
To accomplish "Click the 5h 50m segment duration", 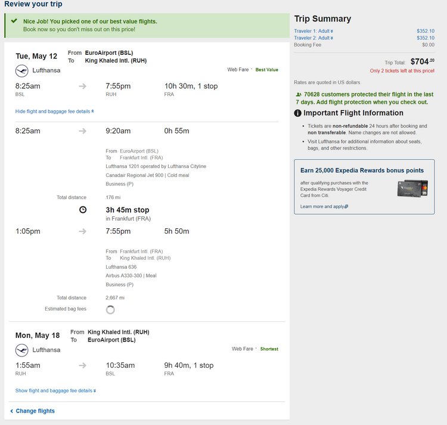I will (x=177, y=231).
